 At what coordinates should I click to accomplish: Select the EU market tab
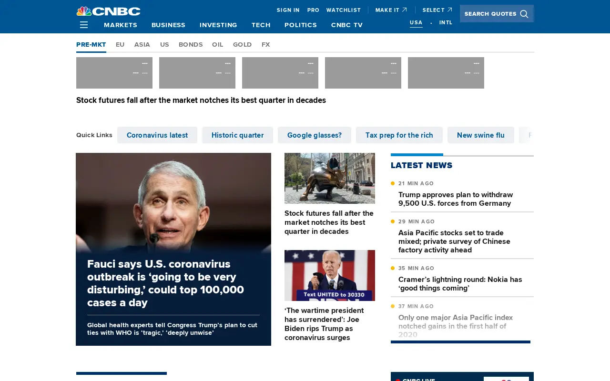(x=120, y=45)
